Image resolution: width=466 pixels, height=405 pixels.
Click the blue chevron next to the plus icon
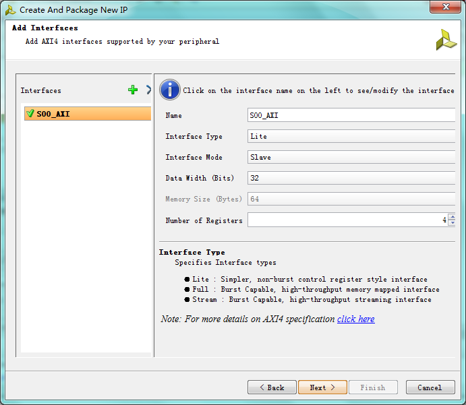pyautogui.click(x=148, y=90)
